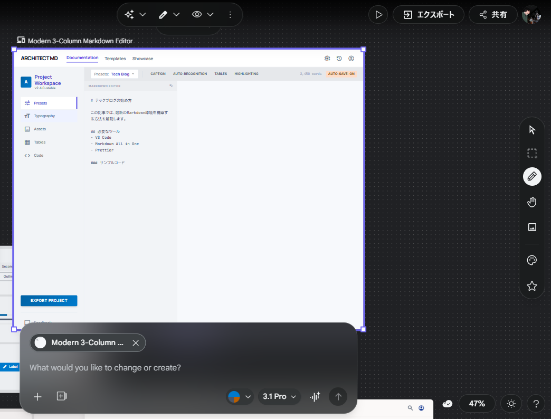Remove the Modern 3-Column chip
Viewport: 551px width, 419px height.
pos(136,343)
